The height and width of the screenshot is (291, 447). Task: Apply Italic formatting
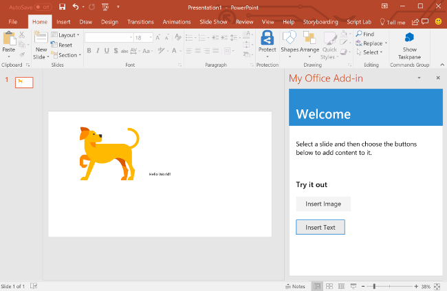[x=98, y=51]
